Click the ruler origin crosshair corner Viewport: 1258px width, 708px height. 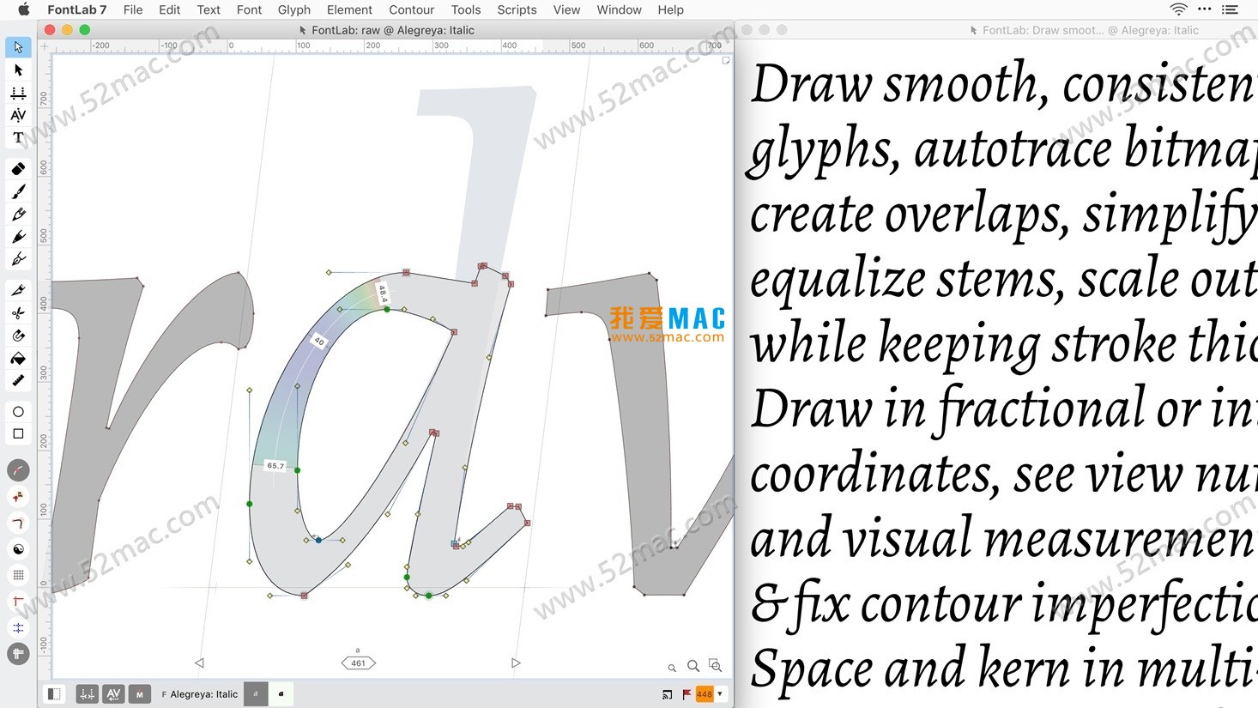click(45, 46)
